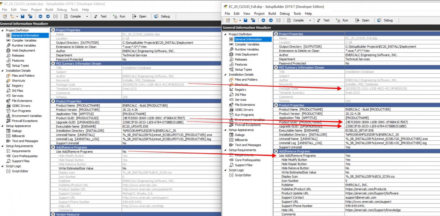
Task: Open Project menu in Update window
Action: click(36, 9)
